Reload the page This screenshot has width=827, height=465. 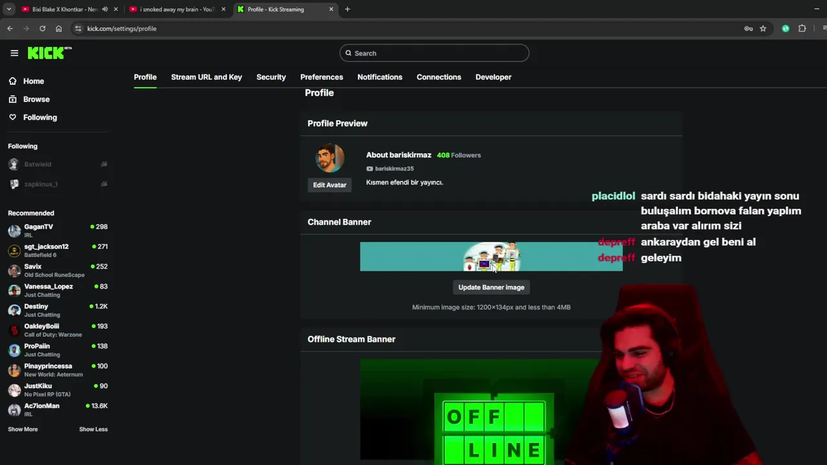tap(43, 28)
